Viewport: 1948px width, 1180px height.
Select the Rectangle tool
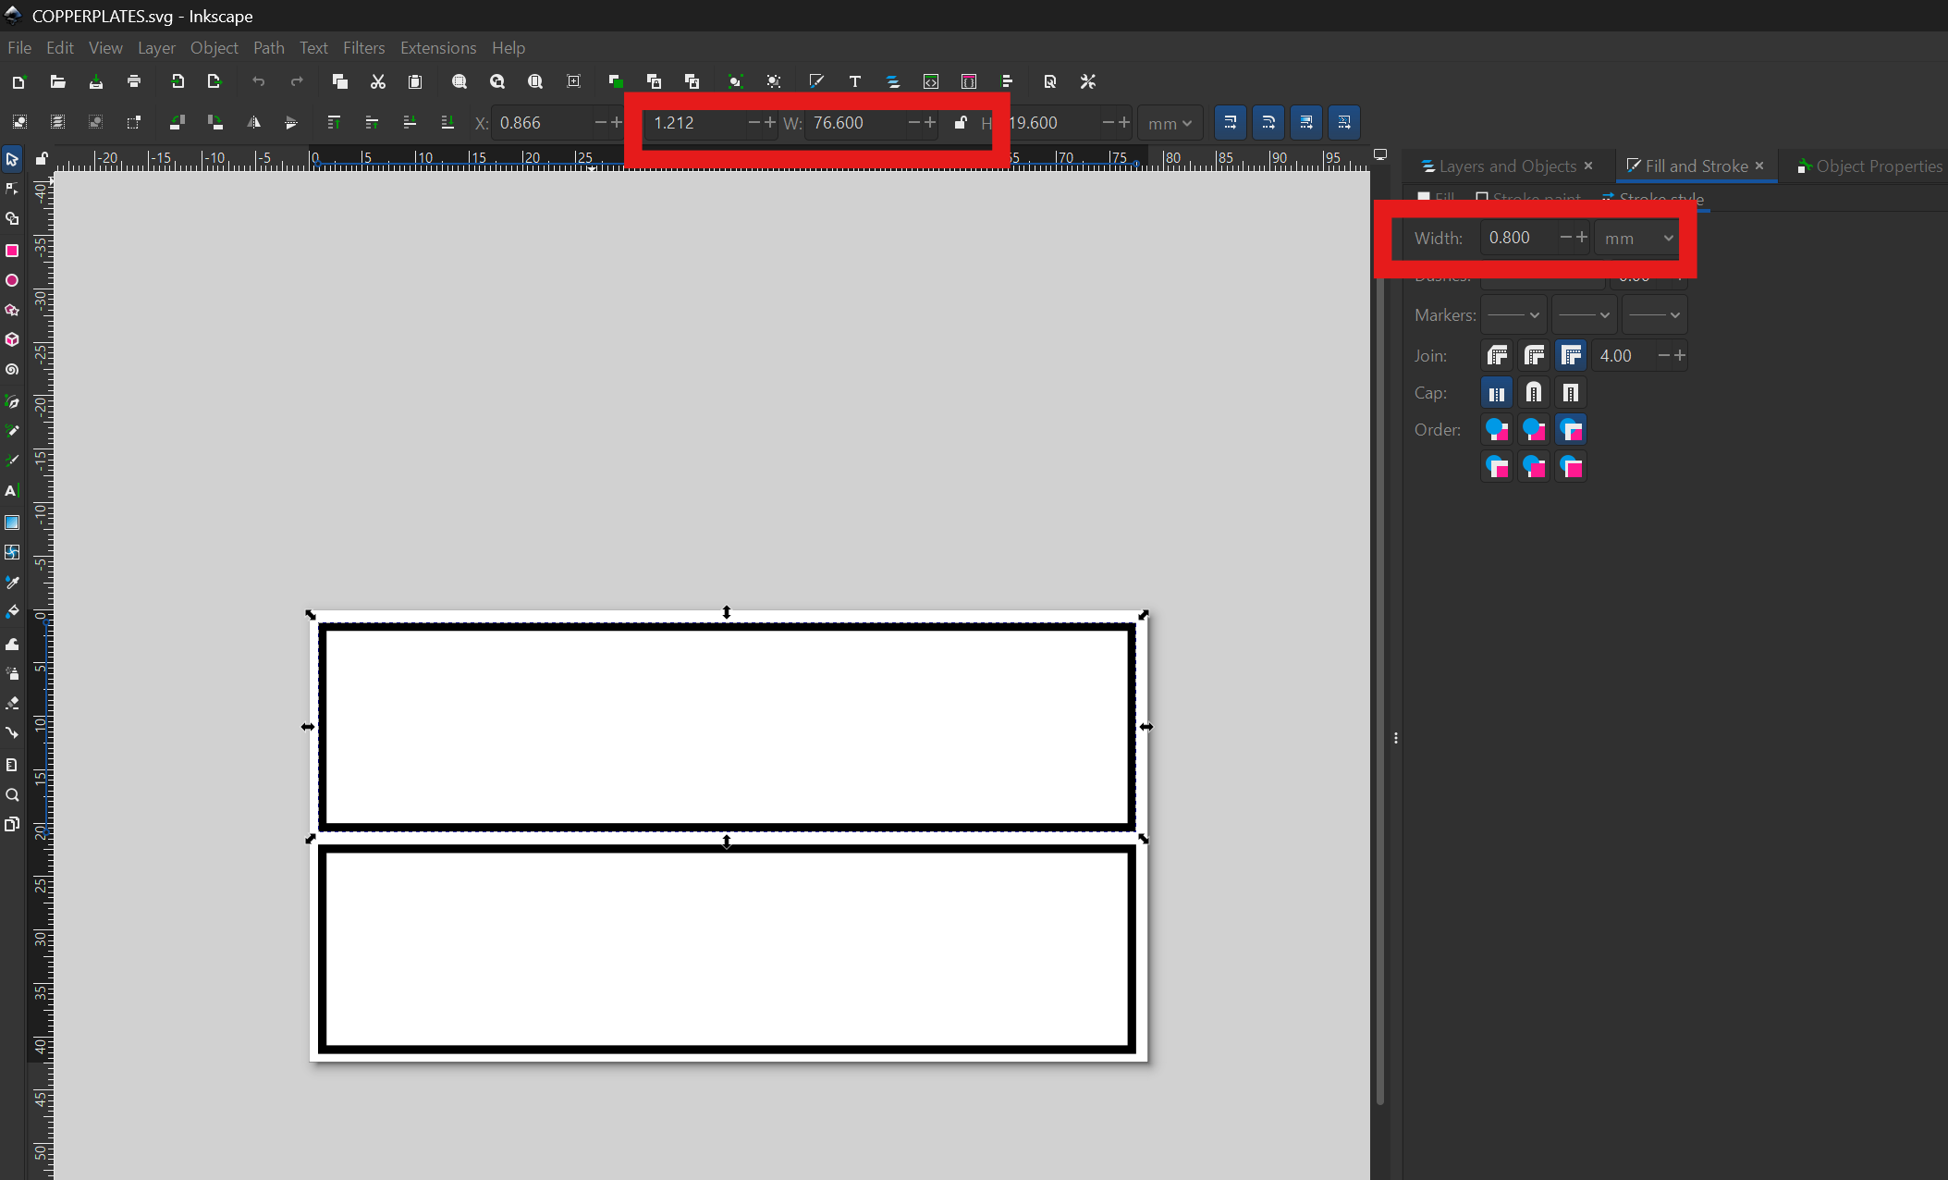[12, 251]
